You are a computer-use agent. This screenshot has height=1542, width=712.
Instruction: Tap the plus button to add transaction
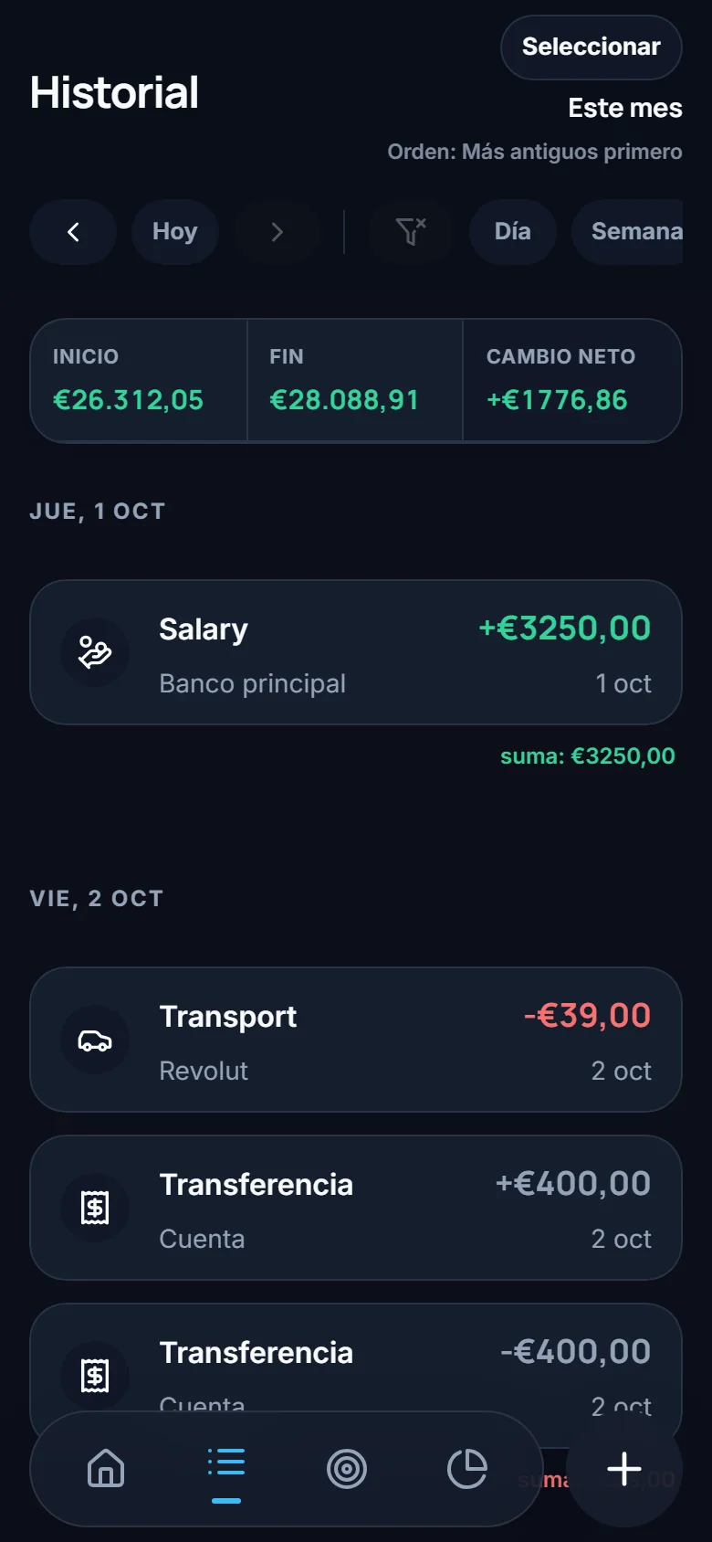click(624, 1469)
